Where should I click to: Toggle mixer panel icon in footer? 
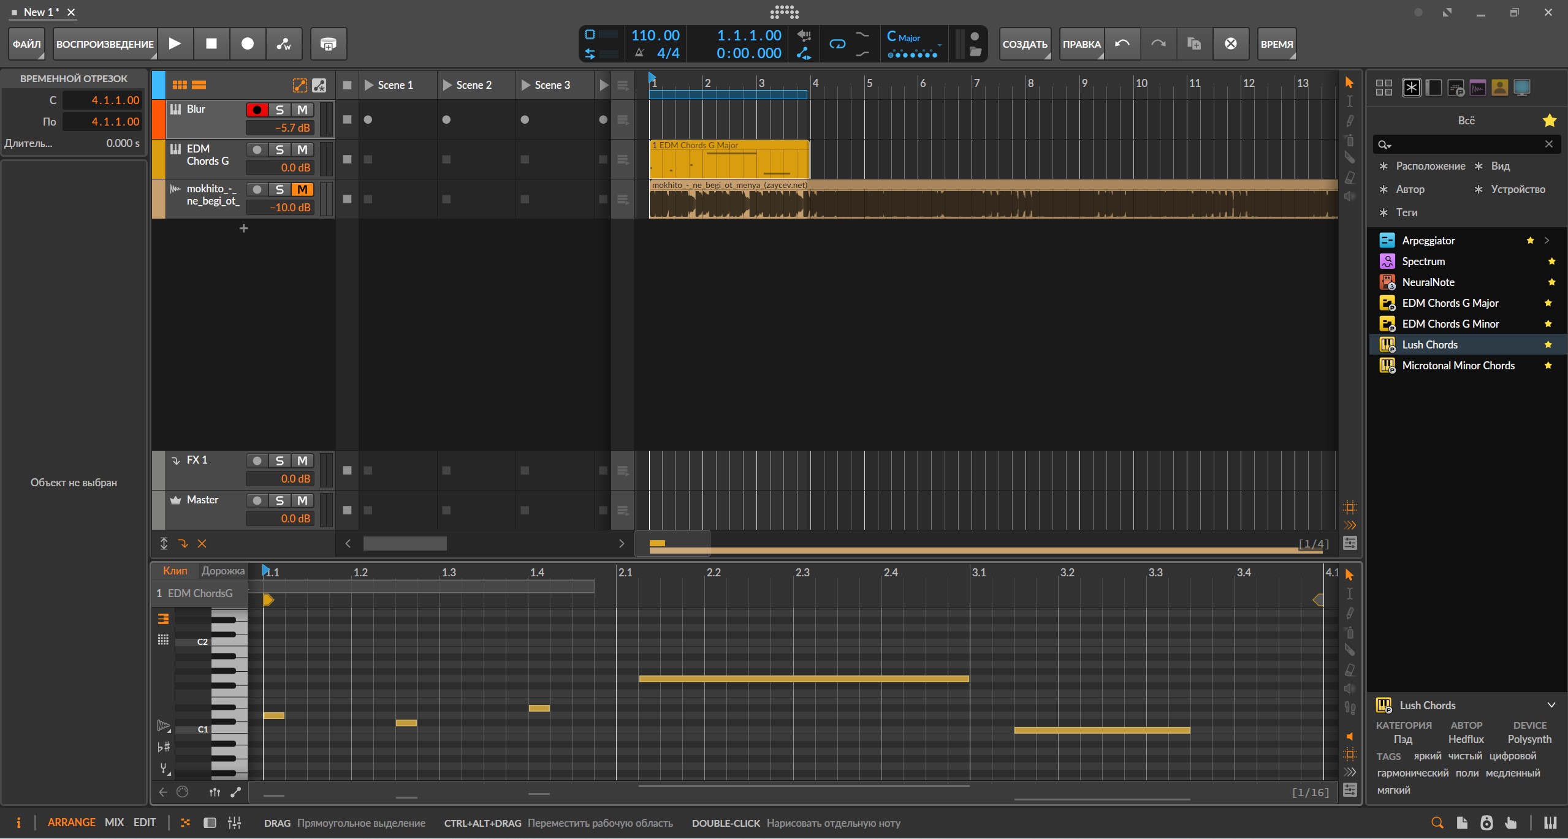tap(234, 822)
